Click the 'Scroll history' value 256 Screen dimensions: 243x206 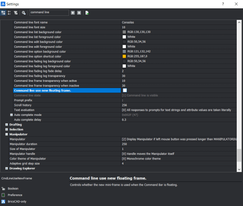[x=124, y=105]
